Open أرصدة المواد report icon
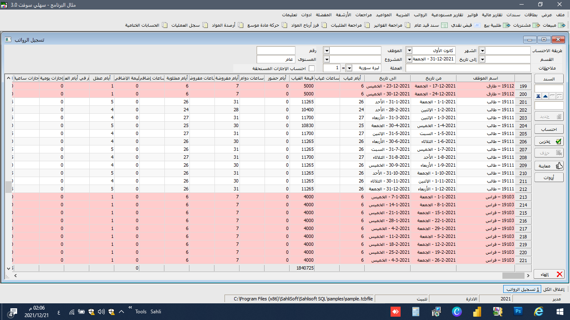This screenshot has height=320, width=570. pyautogui.click(x=241, y=25)
